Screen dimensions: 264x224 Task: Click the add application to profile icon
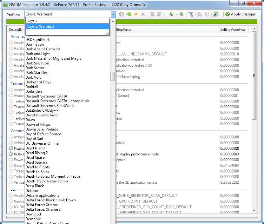click(152, 14)
